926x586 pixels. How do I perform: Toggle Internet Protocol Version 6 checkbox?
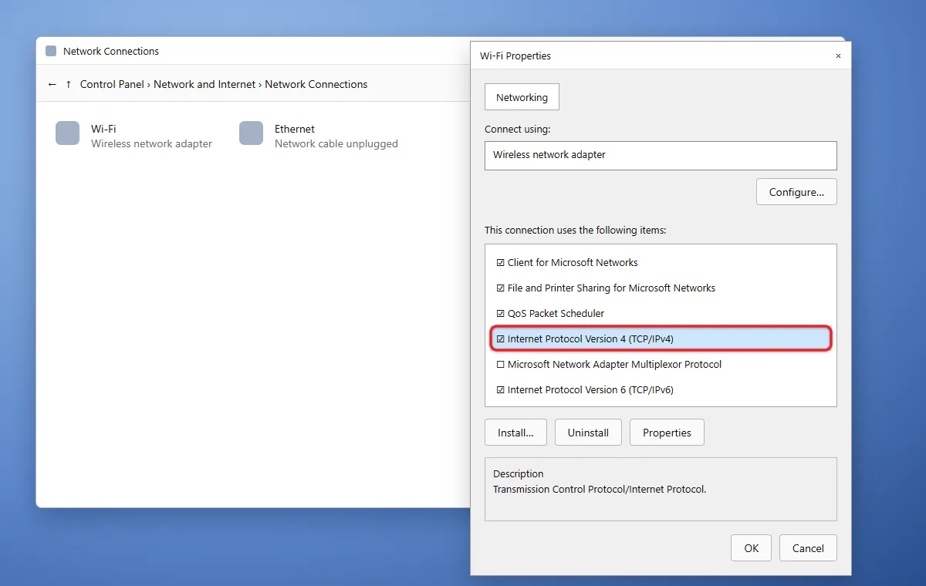pos(500,390)
